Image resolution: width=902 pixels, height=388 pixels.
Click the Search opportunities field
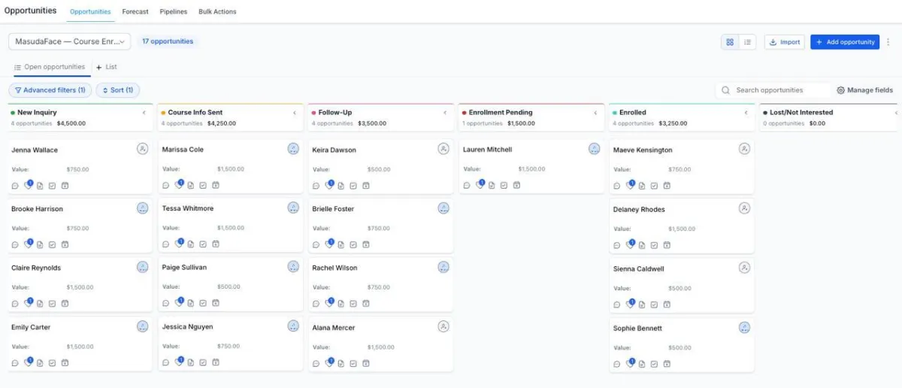(773, 90)
